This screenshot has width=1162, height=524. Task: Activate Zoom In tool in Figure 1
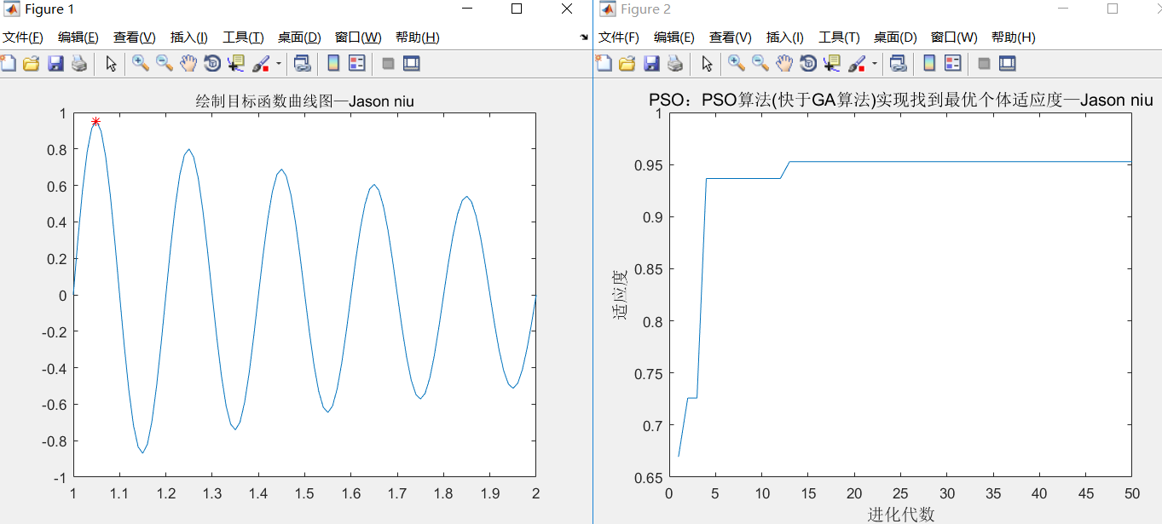coord(141,63)
